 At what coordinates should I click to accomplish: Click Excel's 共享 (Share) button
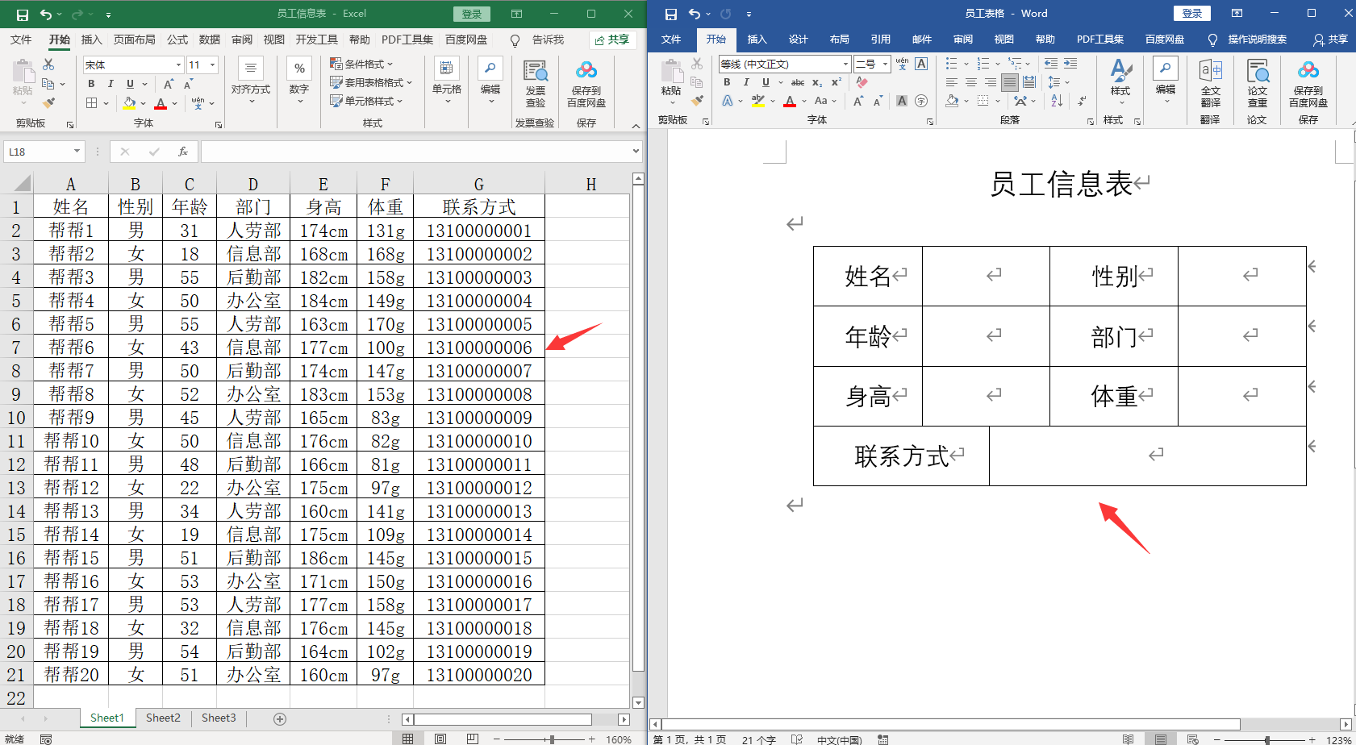pos(613,40)
